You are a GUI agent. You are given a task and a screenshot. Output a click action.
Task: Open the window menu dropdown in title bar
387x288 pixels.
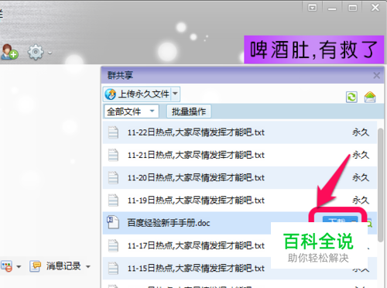(312, 8)
